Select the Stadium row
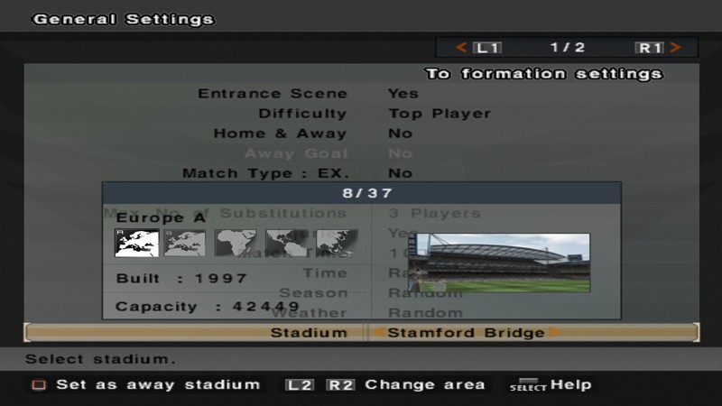This screenshot has width=722, height=406. coord(362,332)
